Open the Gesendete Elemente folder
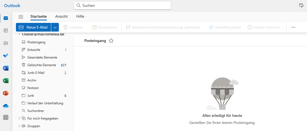Viewport: 307px width, 131px height. [43, 57]
